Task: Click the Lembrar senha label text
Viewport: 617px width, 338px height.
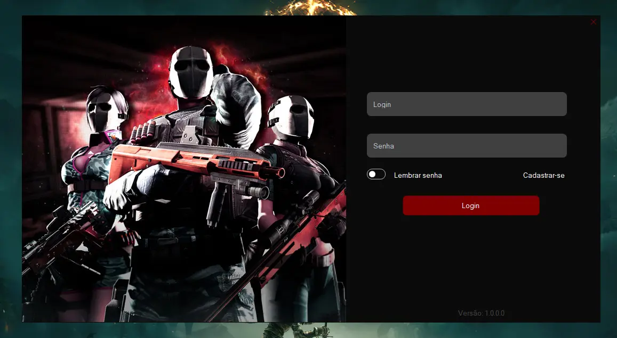Action: pyautogui.click(x=418, y=176)
